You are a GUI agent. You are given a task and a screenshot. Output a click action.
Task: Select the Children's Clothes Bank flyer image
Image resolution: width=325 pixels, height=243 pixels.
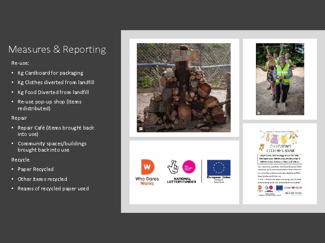(x=280, y=163)
